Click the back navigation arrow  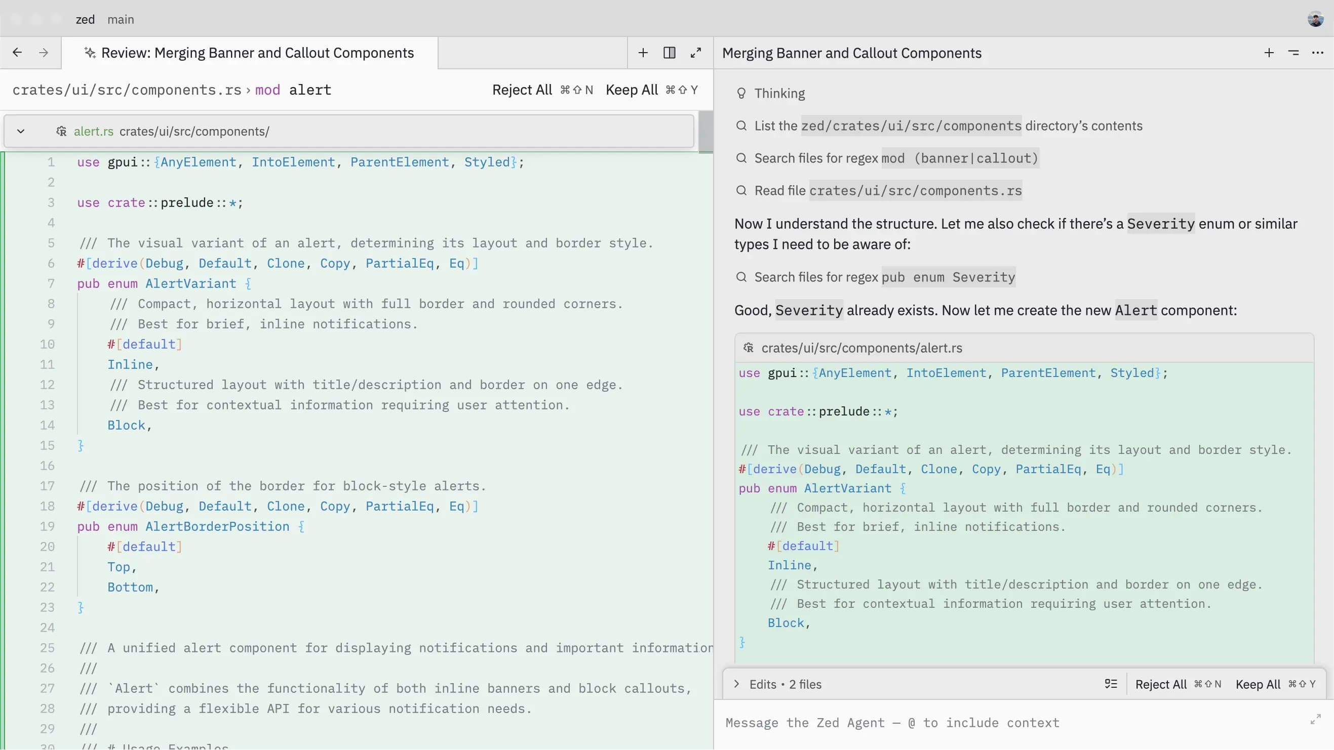click(17, 52)
